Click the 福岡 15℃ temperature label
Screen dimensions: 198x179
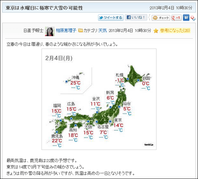(57, 111)
